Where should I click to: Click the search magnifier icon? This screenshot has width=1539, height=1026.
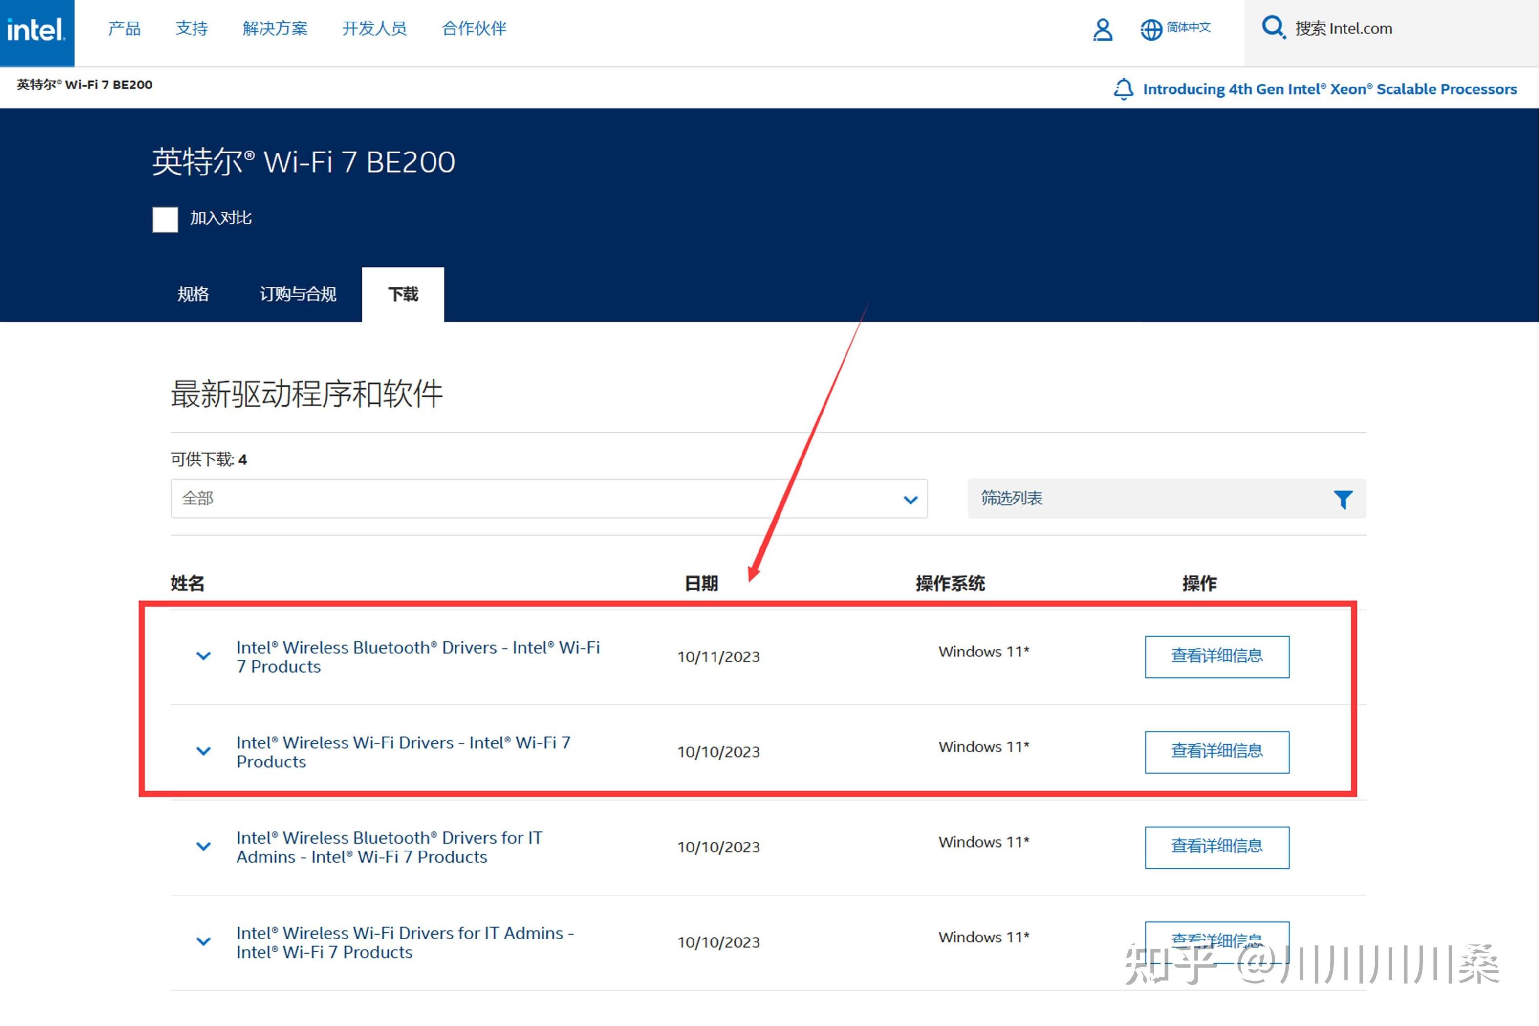click(1273, 27)
